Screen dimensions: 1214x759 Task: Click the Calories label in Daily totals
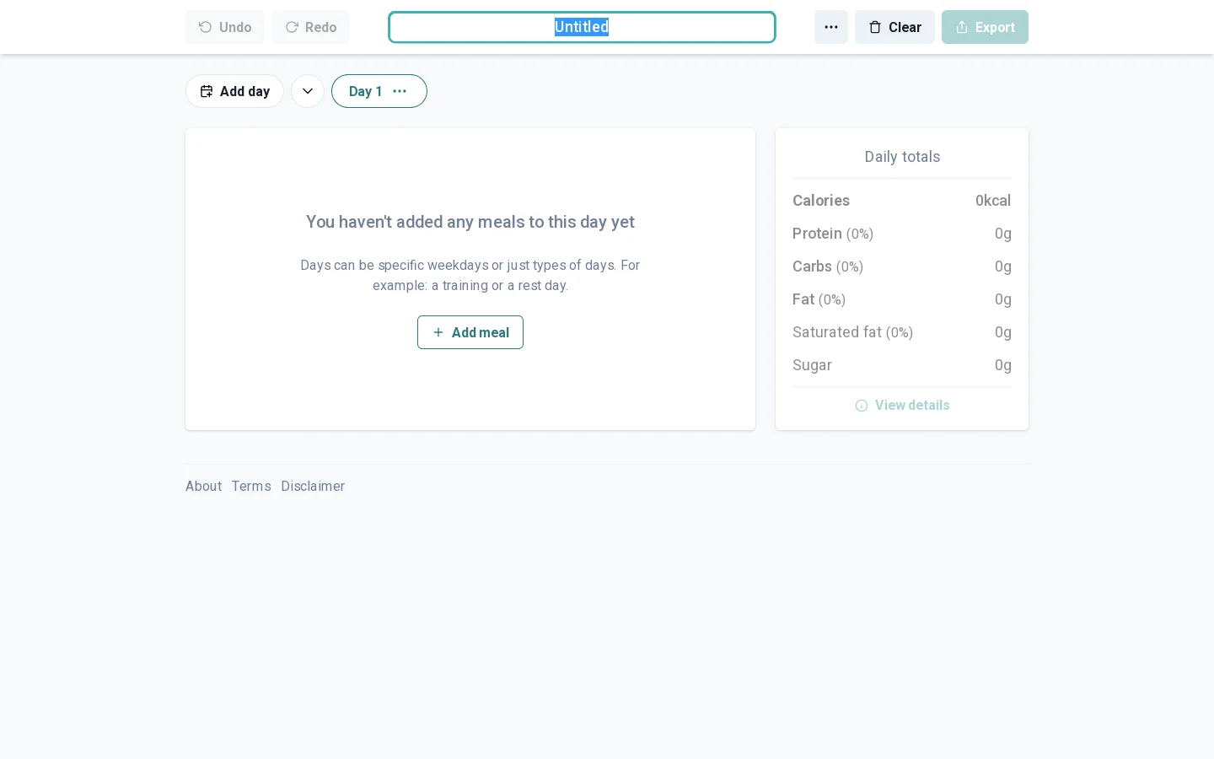point(821,201)
